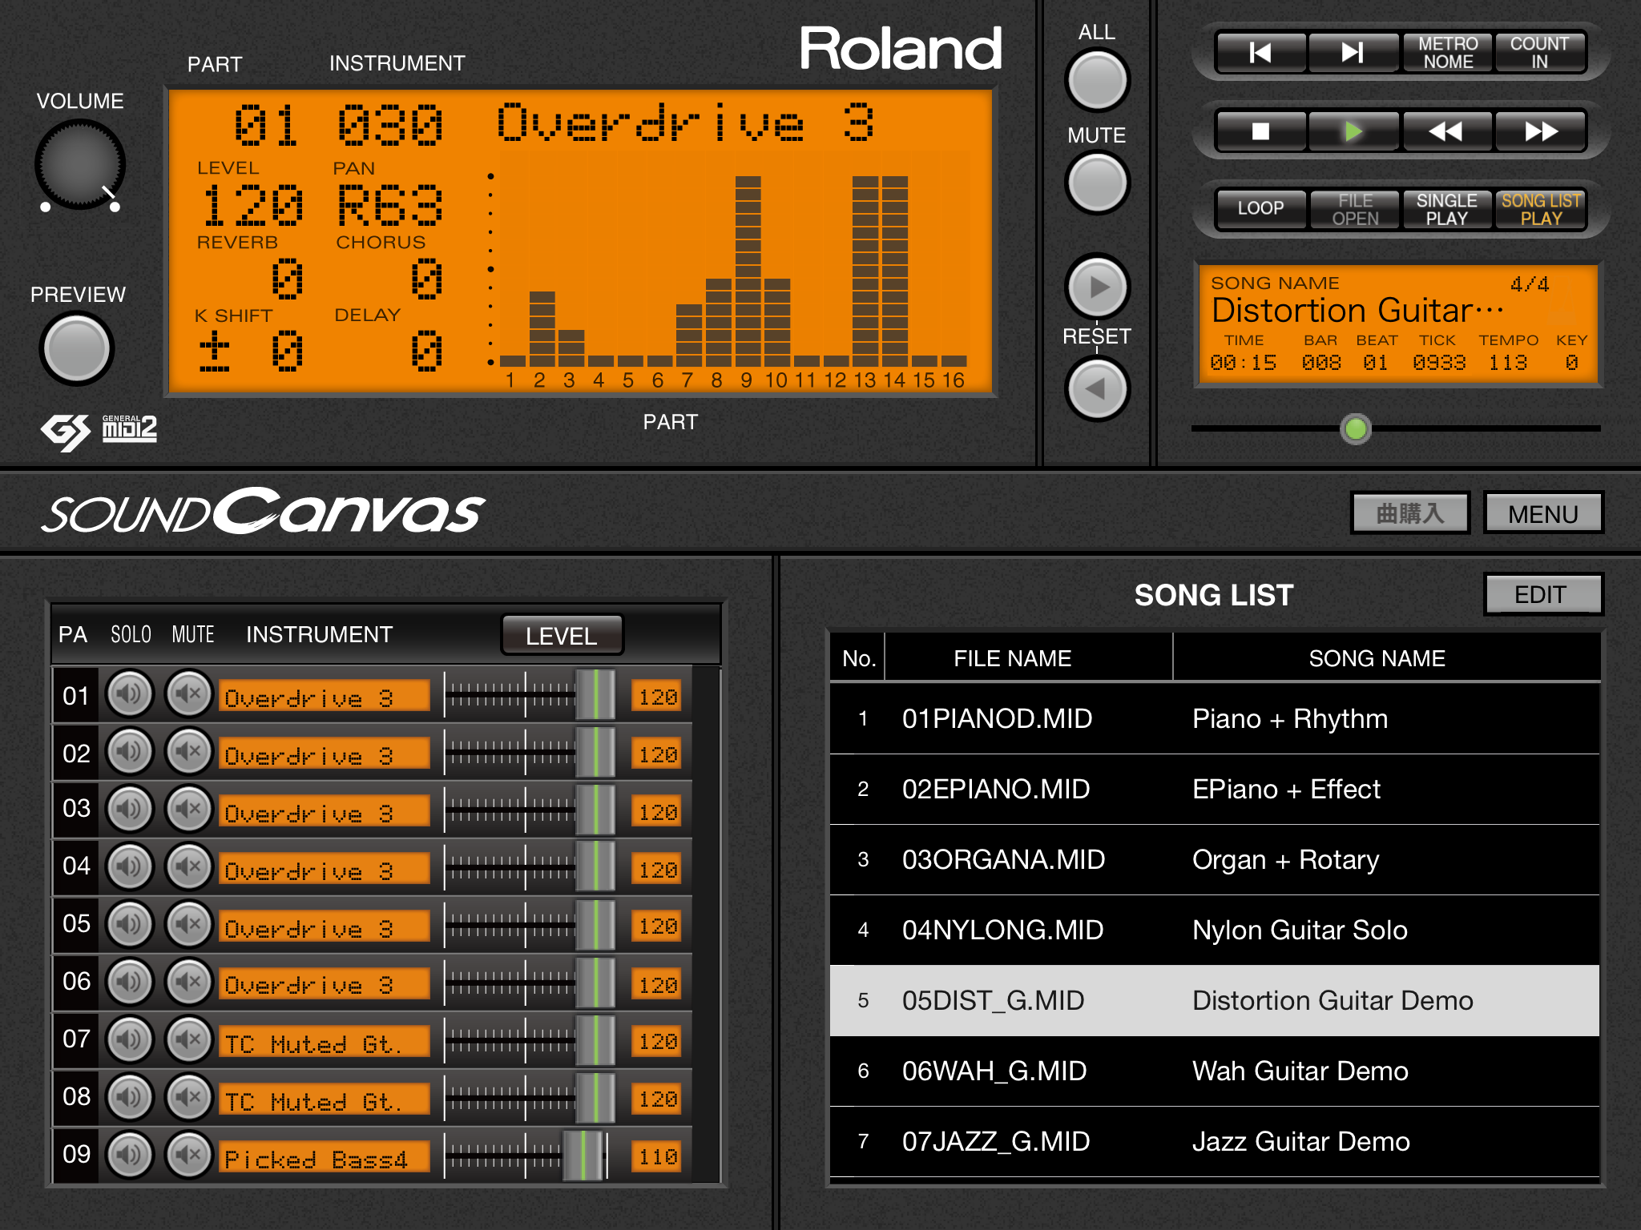Click the LCD K SHIFT value

pyautogui.click(x=251, y=352)
